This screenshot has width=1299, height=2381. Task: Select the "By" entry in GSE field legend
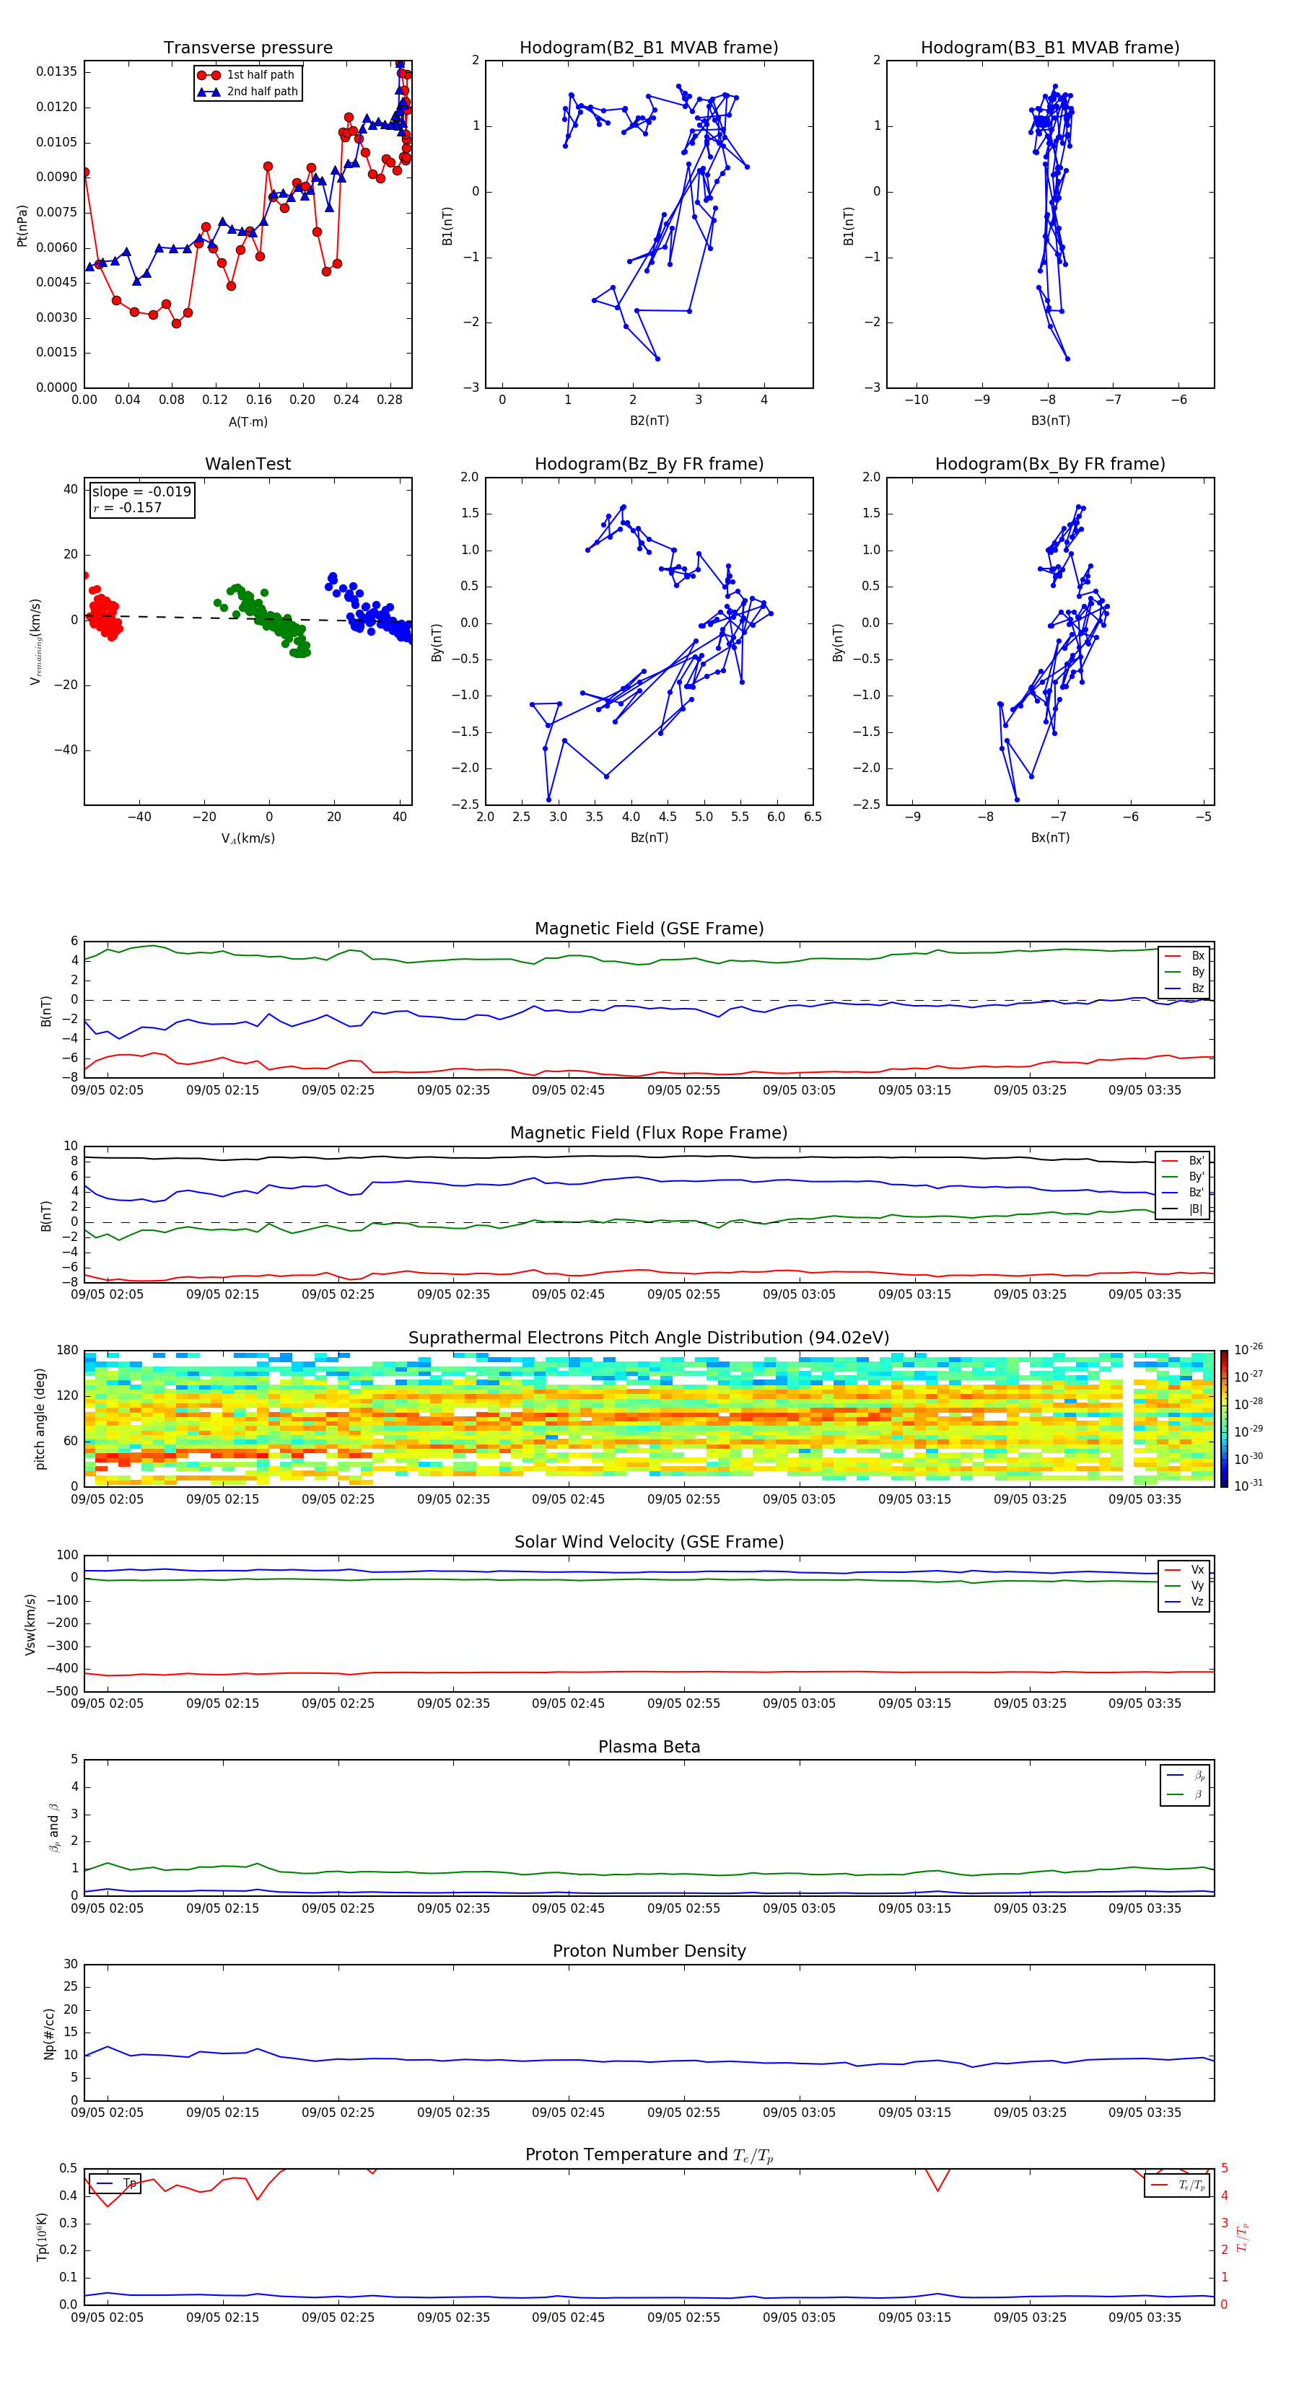1184,971
